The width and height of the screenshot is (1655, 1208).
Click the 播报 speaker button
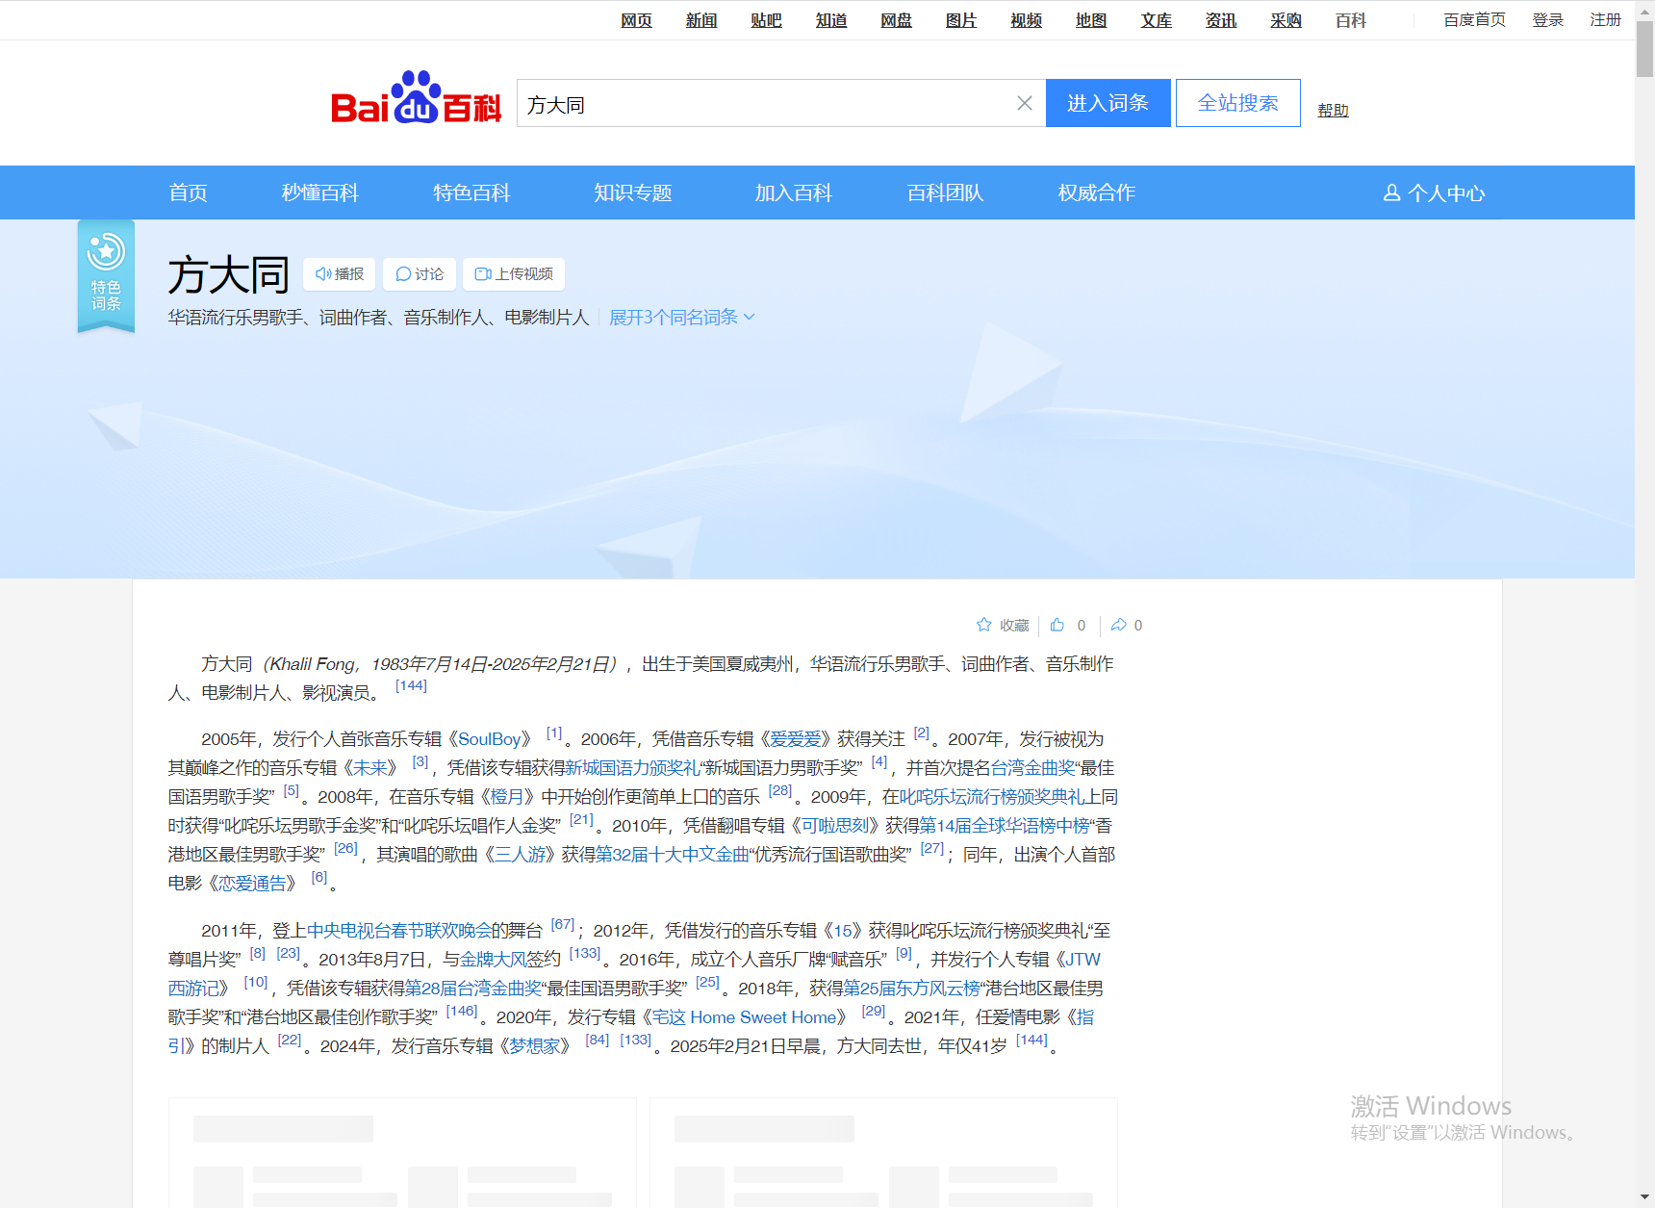point(340,274)
